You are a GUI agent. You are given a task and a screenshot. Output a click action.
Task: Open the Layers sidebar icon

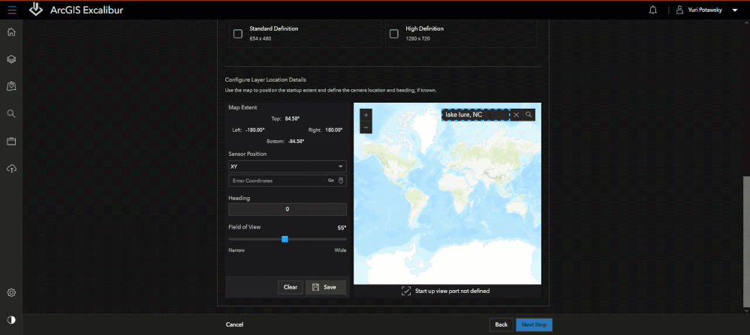(x=11, y=59)
